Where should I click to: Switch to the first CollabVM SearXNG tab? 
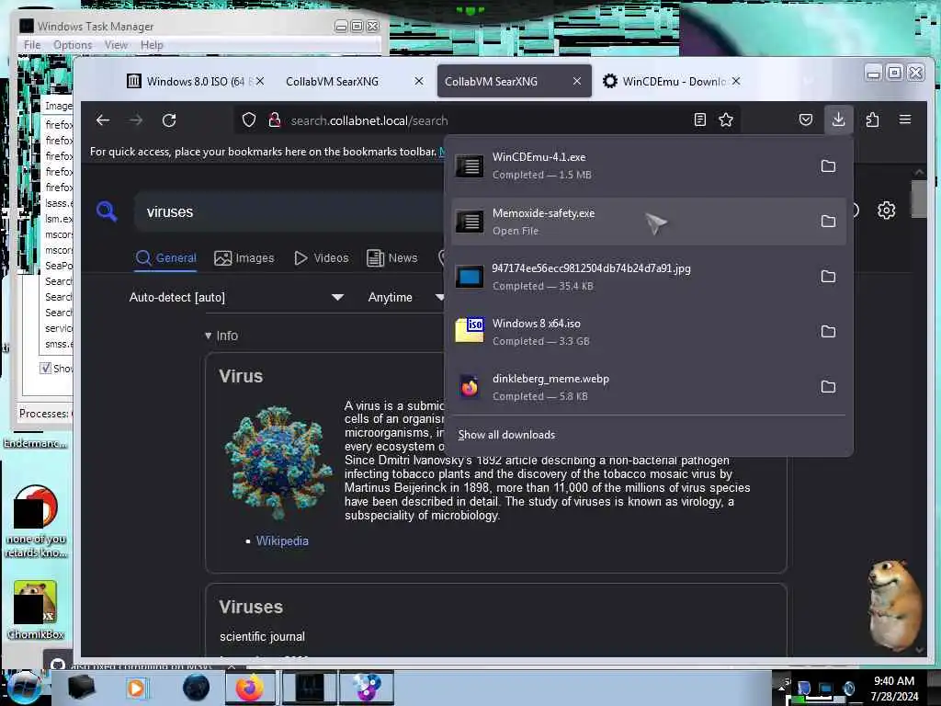(x=354, y=81)
